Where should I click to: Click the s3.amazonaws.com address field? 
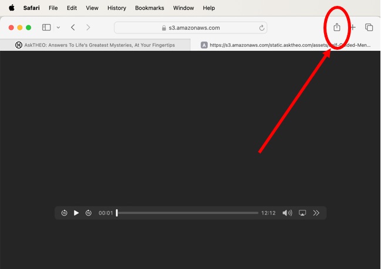[190, 28]
